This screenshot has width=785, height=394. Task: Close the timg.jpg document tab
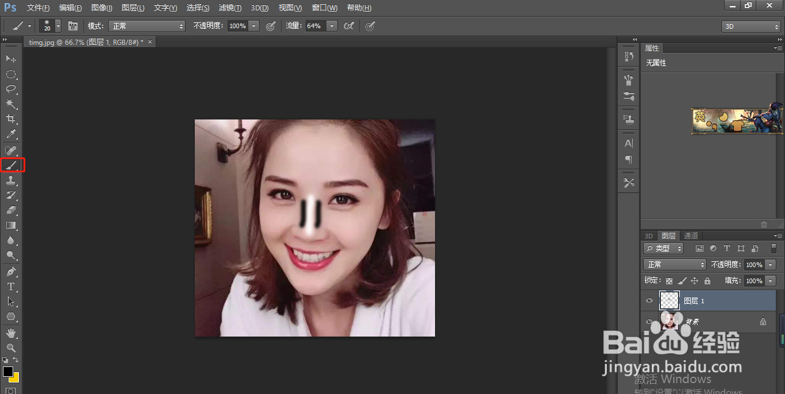[150, 42]
